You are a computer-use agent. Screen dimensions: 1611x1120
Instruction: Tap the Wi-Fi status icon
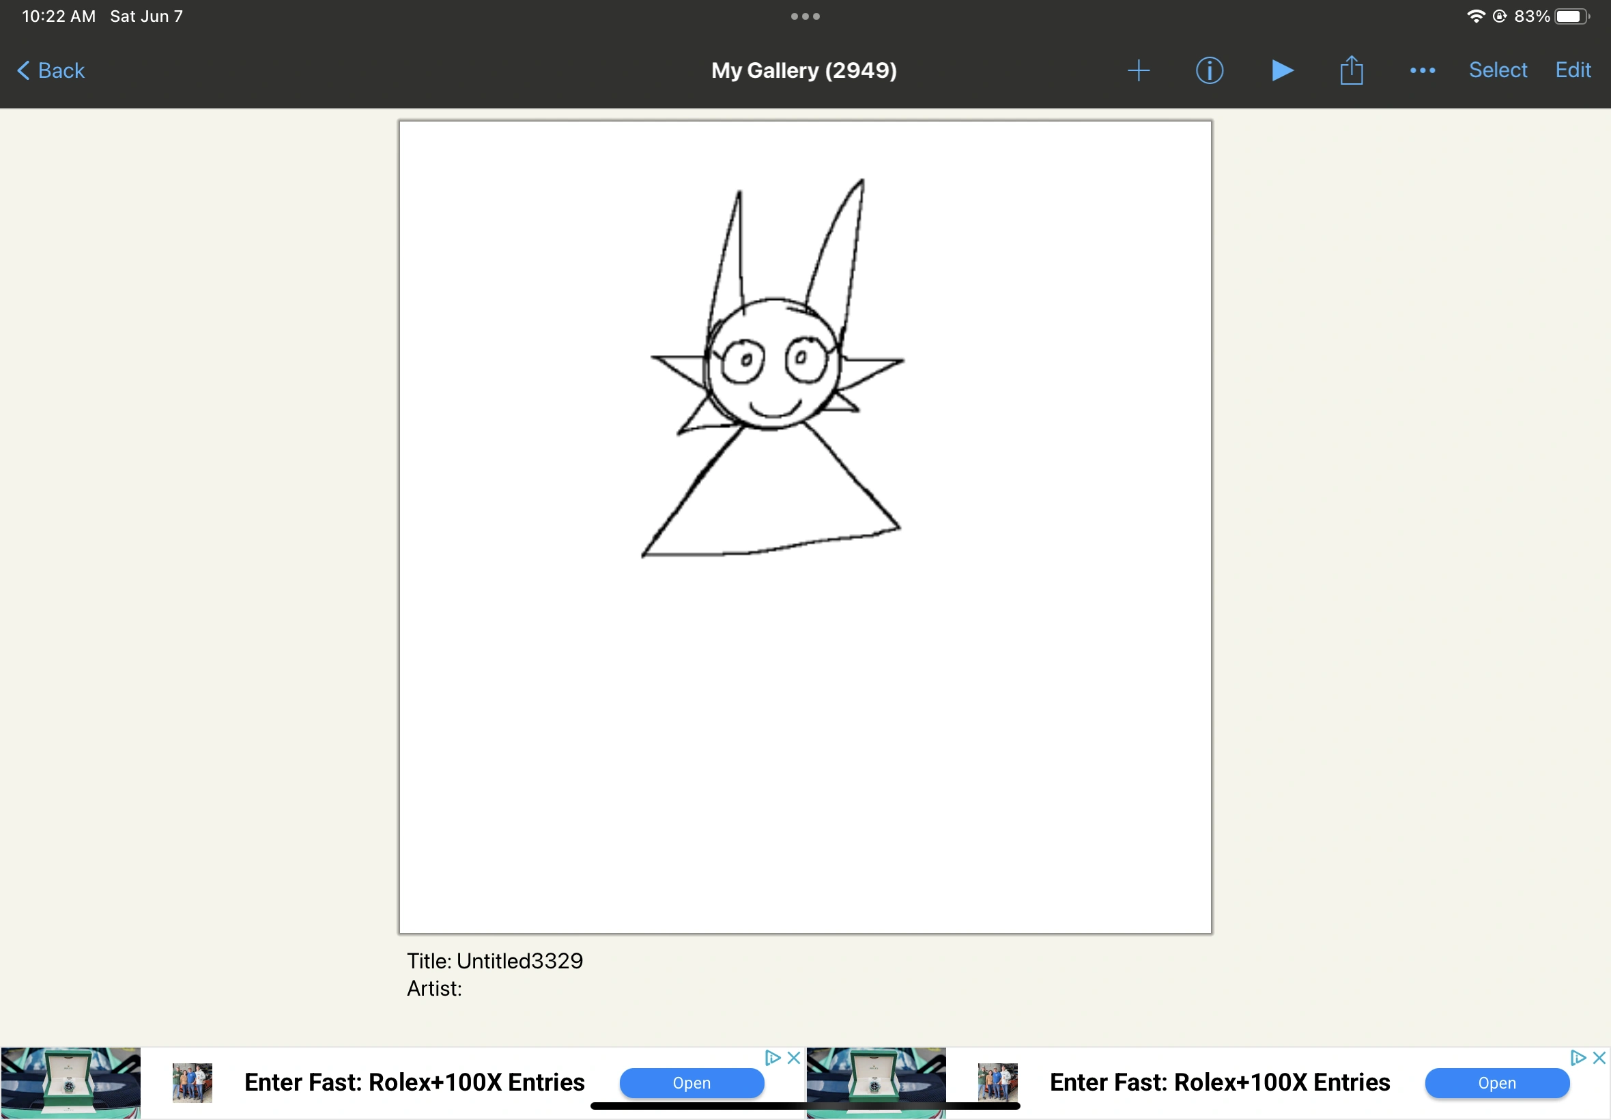pos(1475,16)
